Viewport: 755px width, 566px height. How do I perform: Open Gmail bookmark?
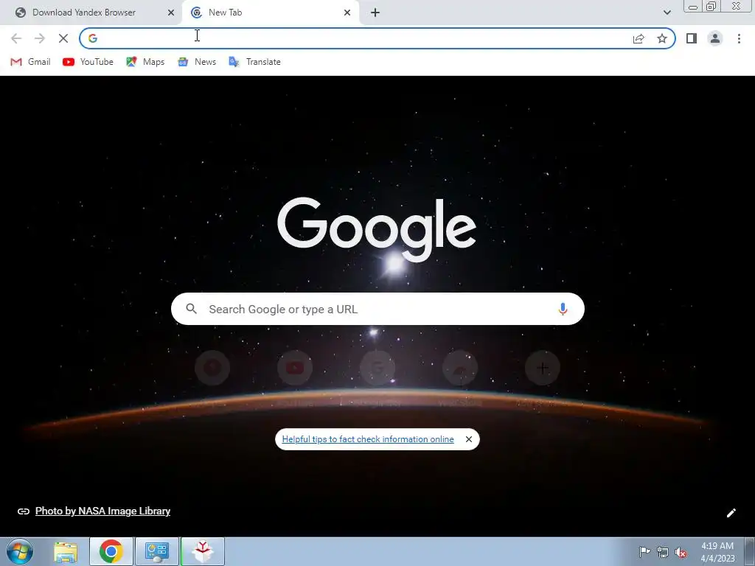coord(30,62)
